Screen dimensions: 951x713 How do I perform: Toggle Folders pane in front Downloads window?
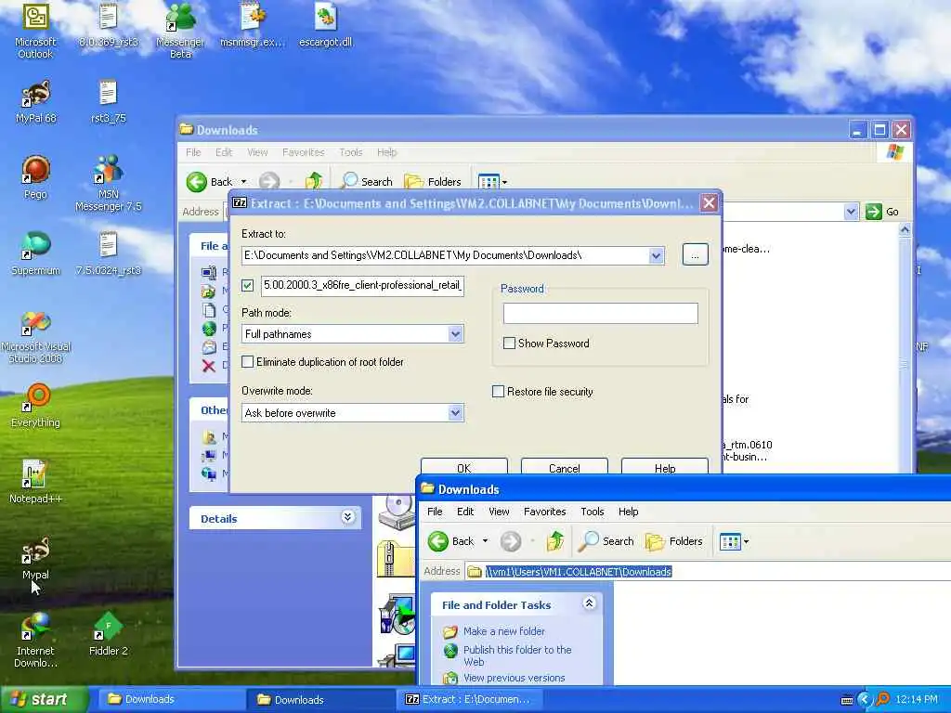click(674, 541)
